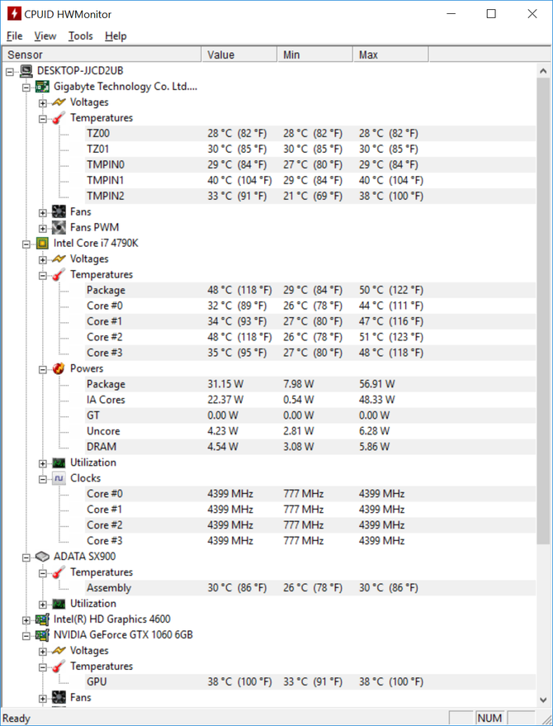Click the Intel Core i7 4790K chip icon

coord(43,243)
